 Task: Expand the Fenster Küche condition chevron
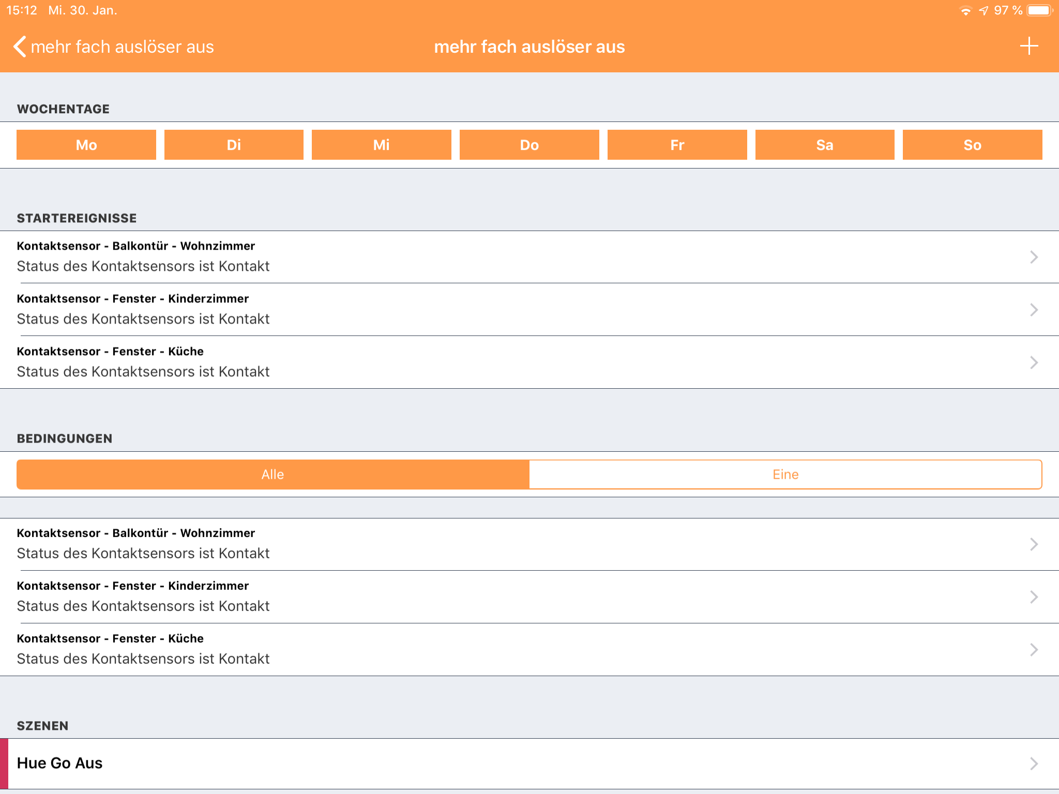pyautogui.click(x=1033, y=650)
